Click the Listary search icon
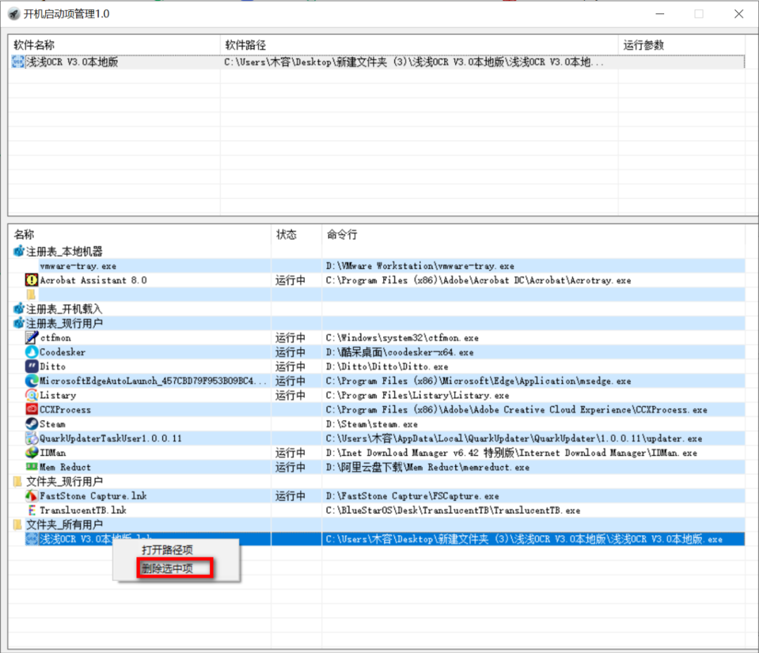 point(32,395)
